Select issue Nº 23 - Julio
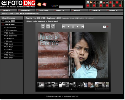 coord(12,41)
